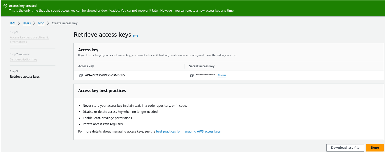Open the blog user breadcrumb link
The height and width of the screenshot is (152, 385).
coord(41,23)
